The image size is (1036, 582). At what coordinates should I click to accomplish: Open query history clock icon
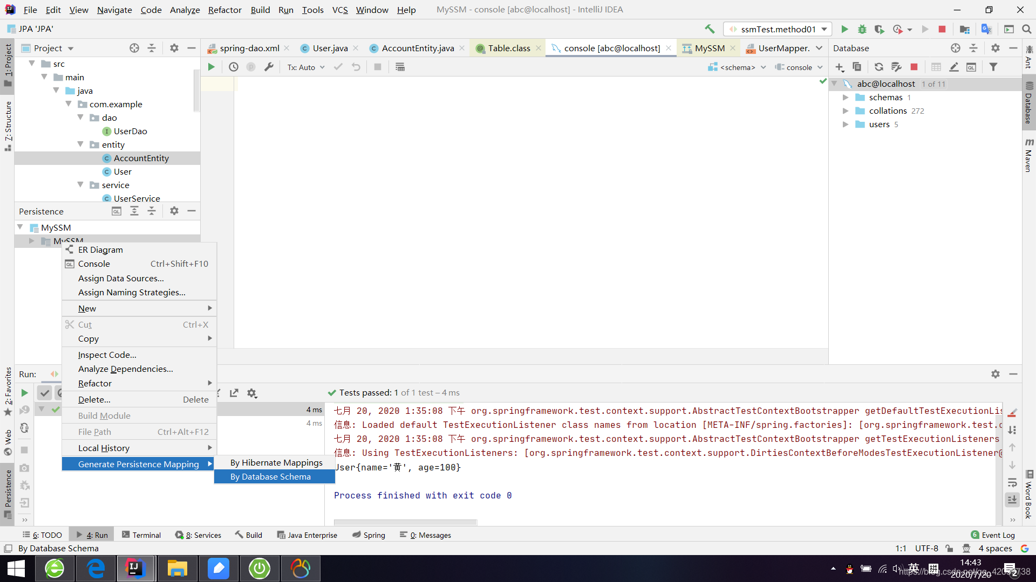[234, 67]
